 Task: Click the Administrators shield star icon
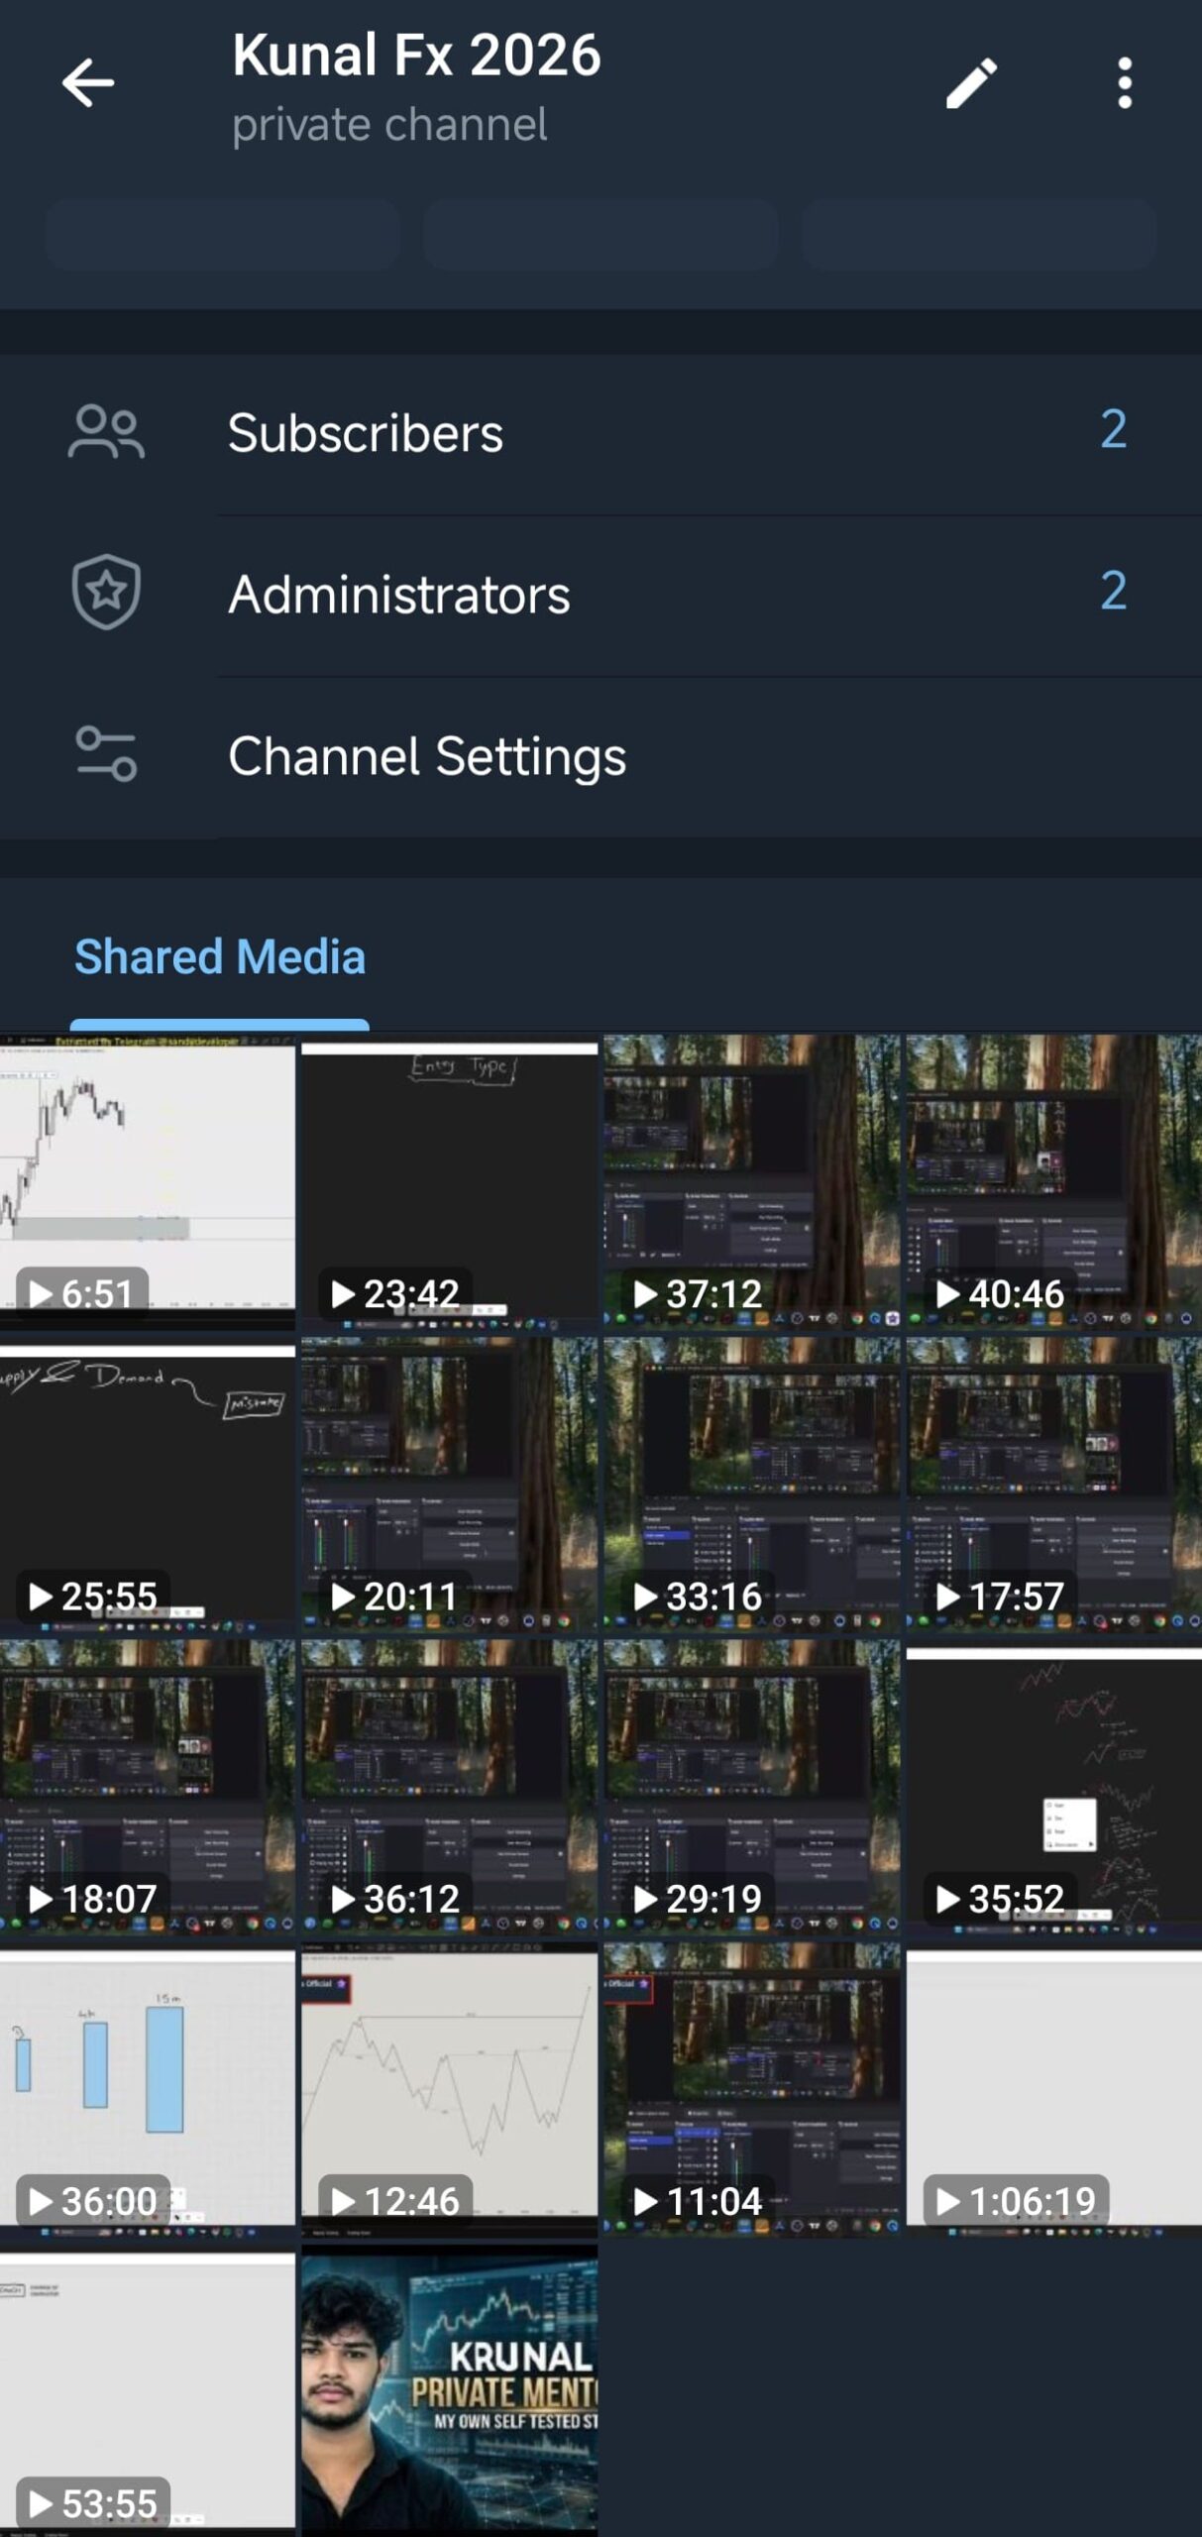click(x=106, y=593)
